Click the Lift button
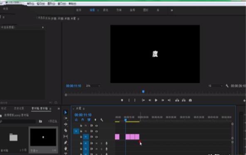 click(x=177, y=100)
